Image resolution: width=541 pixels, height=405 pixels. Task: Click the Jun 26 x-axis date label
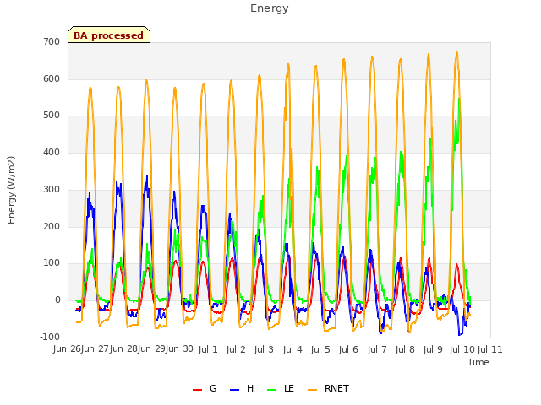point(67,349)
